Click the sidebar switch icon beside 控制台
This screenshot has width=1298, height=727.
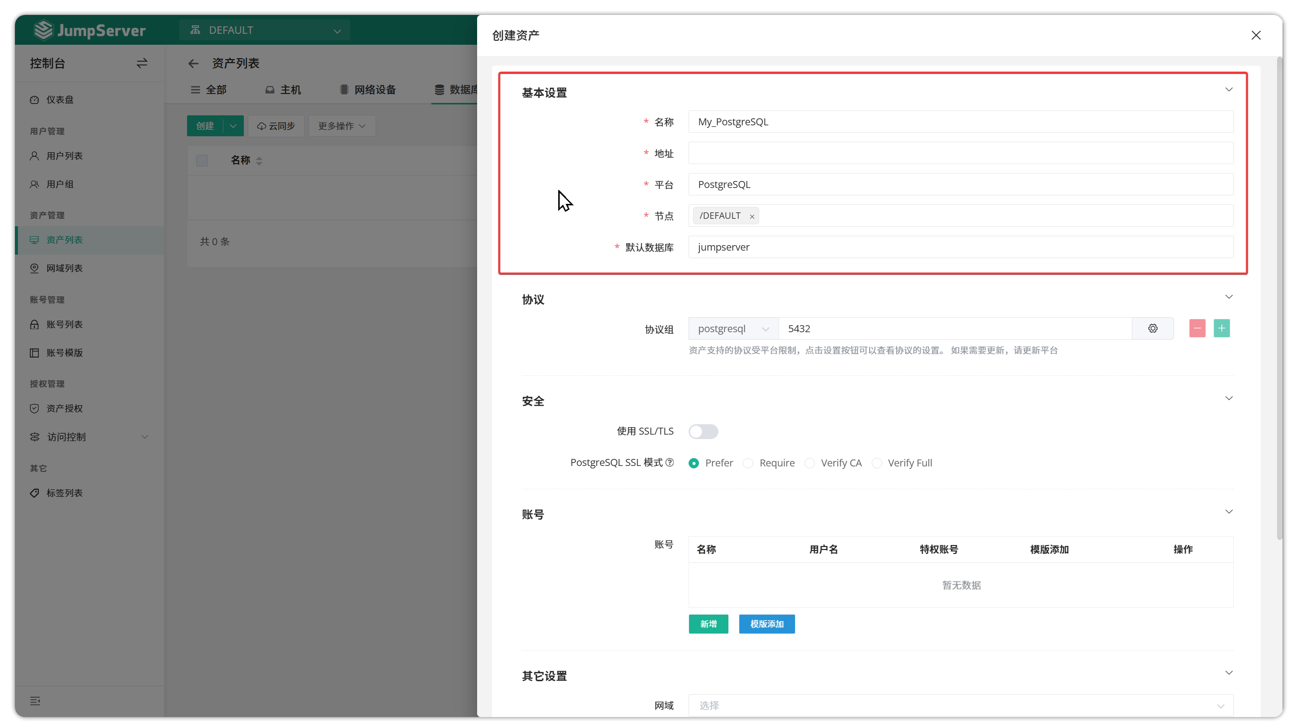[142, 63]
